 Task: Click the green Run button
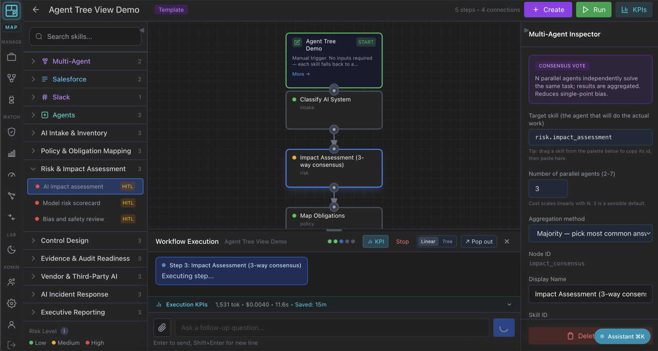[594, 10]
